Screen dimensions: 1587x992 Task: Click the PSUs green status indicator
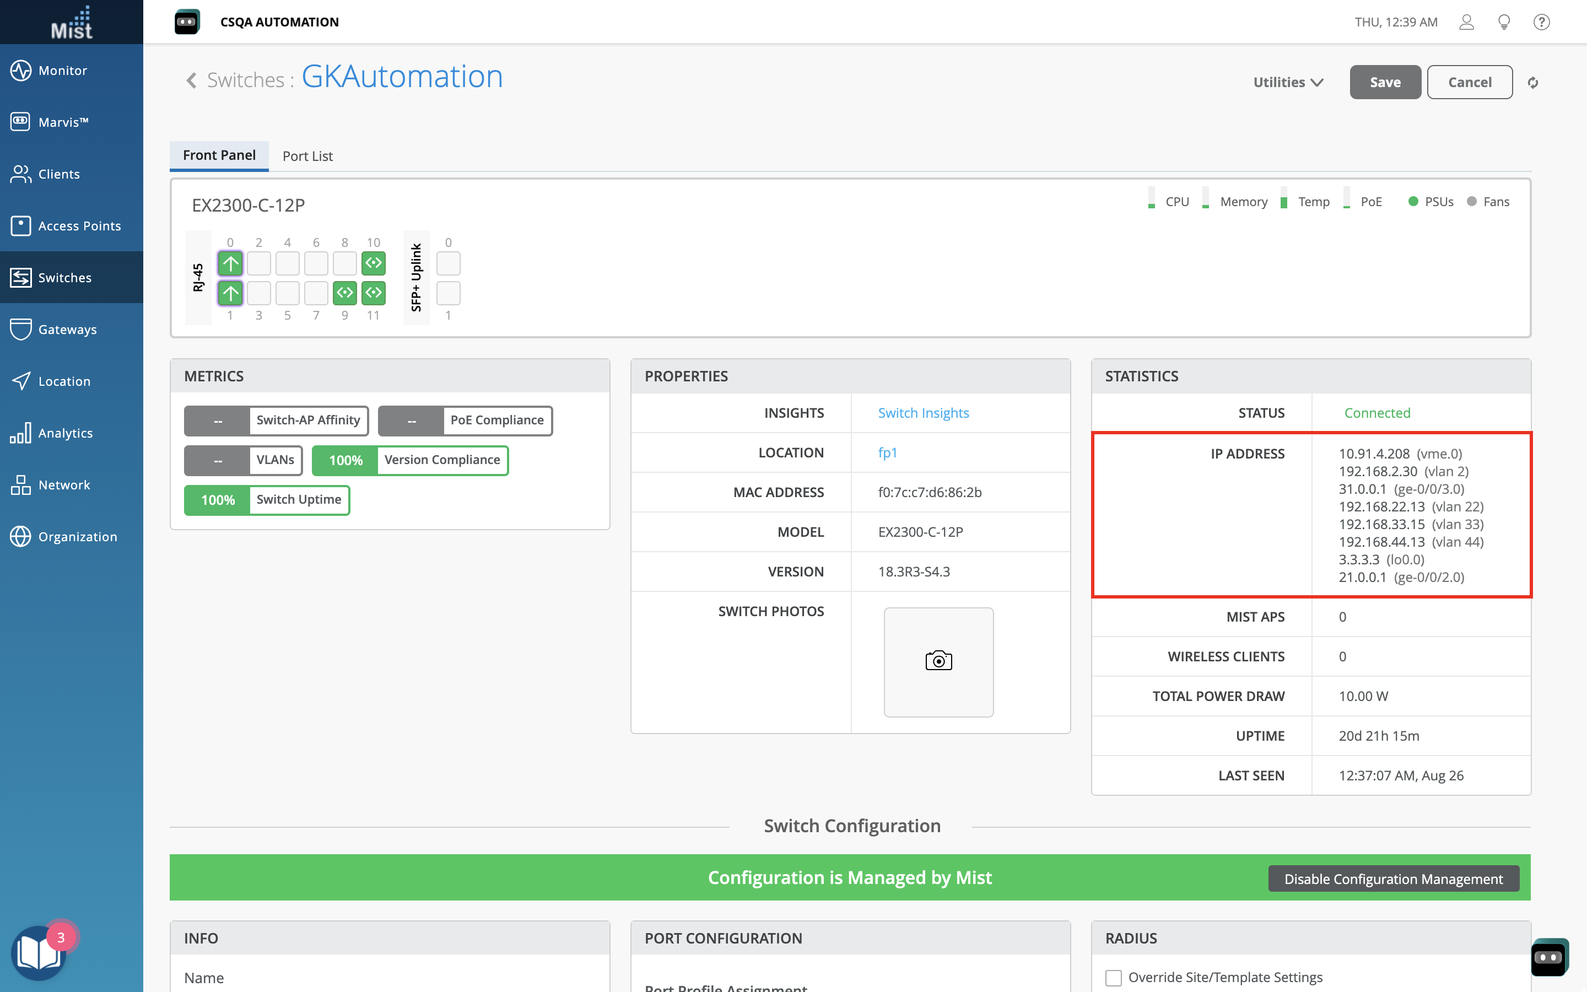(x=1413, y=201)
